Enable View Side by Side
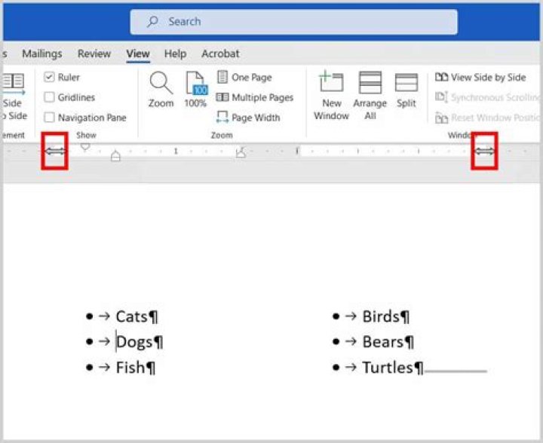543x443 pixels. (480, 77)
